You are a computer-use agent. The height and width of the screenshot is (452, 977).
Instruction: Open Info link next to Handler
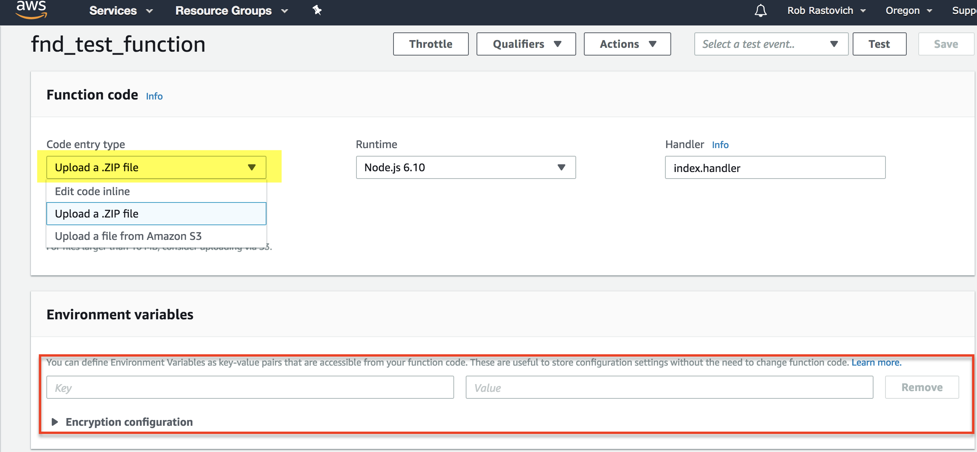[720, 145]
